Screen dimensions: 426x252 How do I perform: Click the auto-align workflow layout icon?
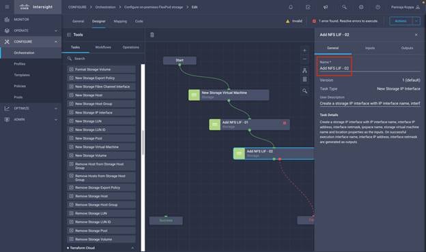coord(304,70)
